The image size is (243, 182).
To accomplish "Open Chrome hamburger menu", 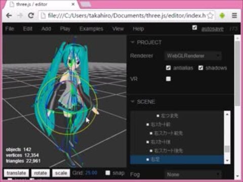I will point(234,16).
